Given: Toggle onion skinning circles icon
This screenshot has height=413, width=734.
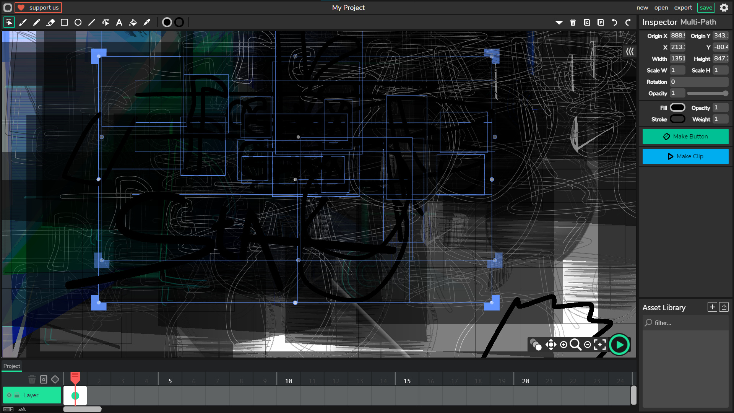Looking at the screenshot, I should tap(536, 345).
